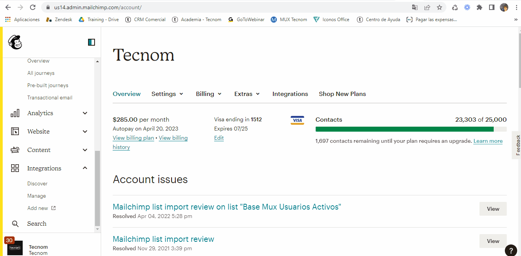Click View billing plan link

(133, 138)
